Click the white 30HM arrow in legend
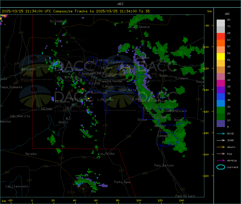Image resolution: width=241 pixels, height=204 pixels. (221, 140)
